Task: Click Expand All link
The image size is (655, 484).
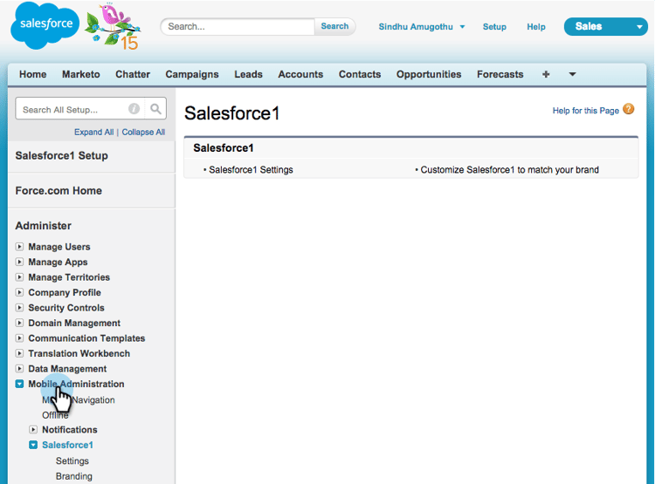Action: click(93, 132)
